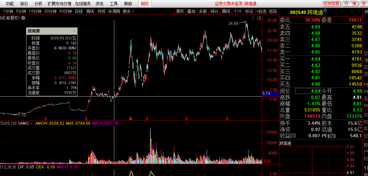This screenshot has width=368, height=176.
Task: Add stock via +自选 toolbar item
Action: pyautogui.click(x=261, y=11)
